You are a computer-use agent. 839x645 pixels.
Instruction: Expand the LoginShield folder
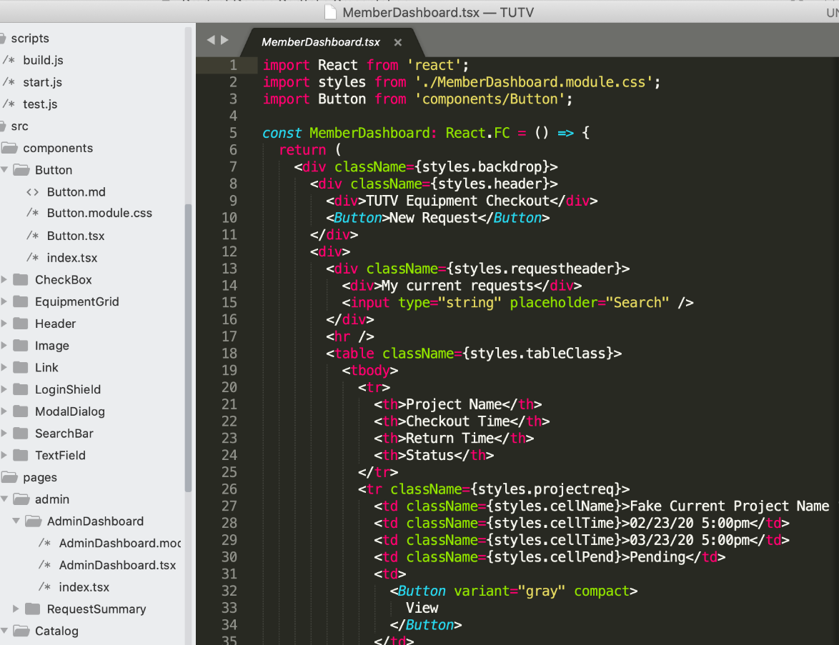[x=4, y=389]
